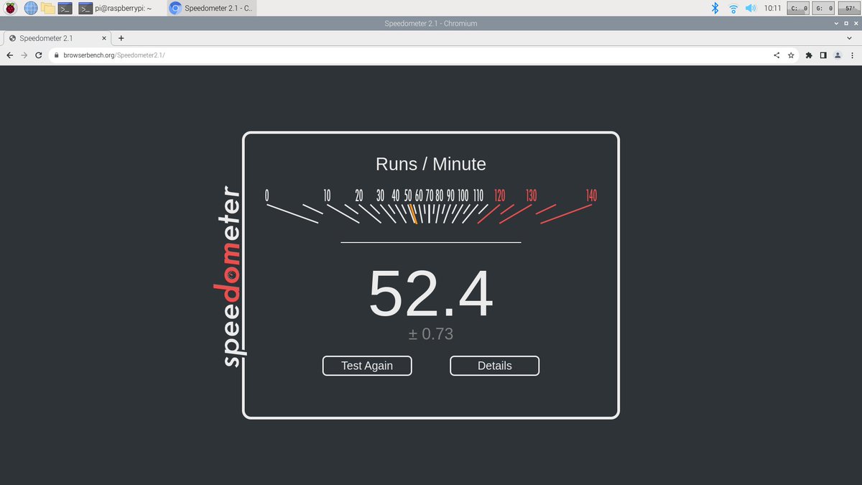Viewport: 862px width, 485px height.
Task: Share this page using the share icon
Action: [777, 55]
